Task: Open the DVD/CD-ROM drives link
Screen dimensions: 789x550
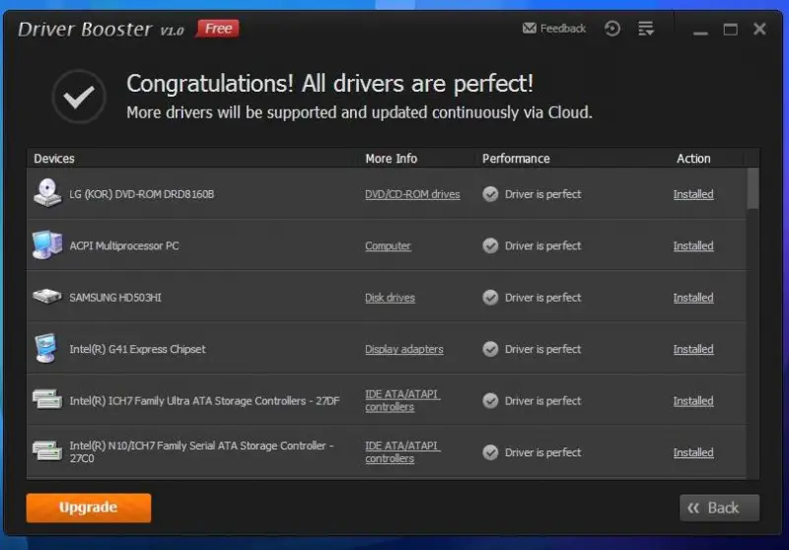Action: 412,194
